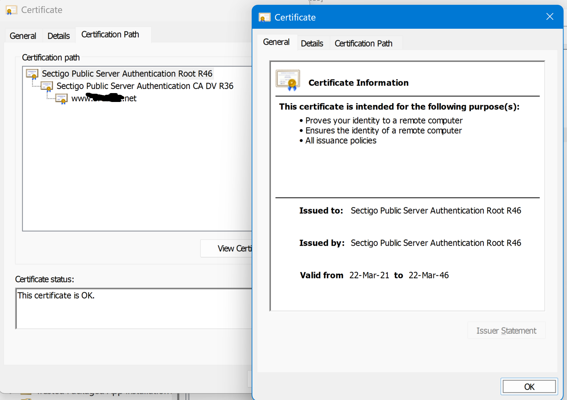
Task: Click inside the Certificate status text box
Action: [134, 309]
